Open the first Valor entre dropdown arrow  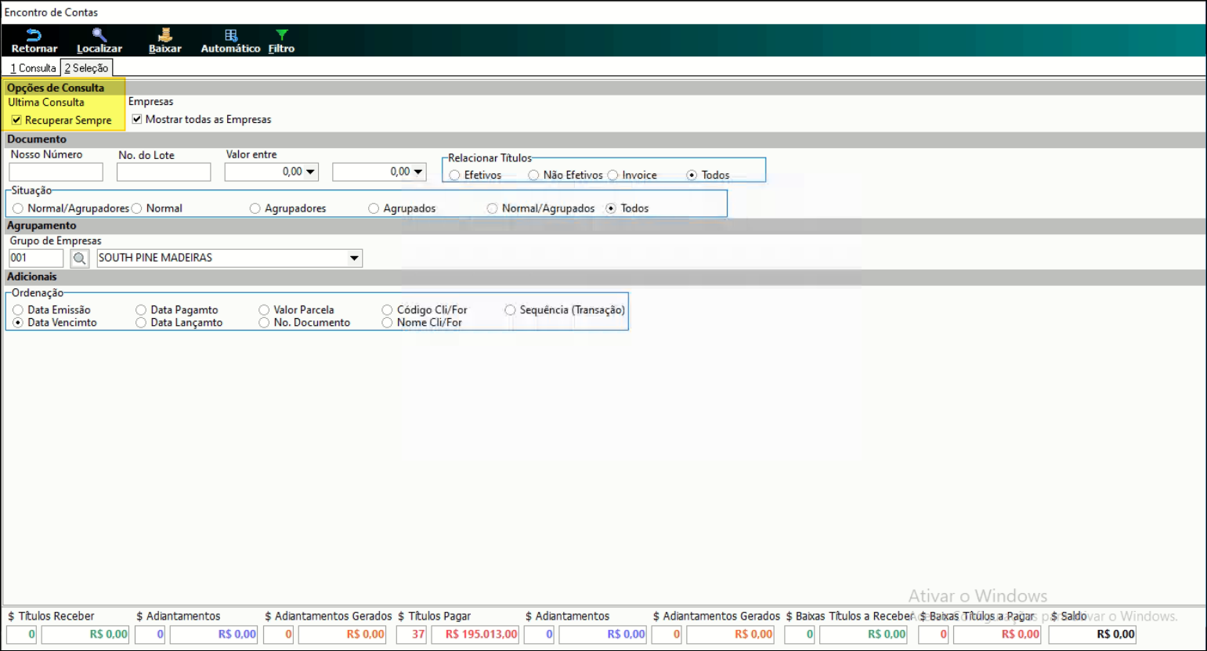point(310,172)
